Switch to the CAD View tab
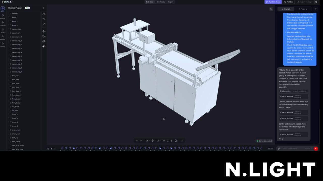323x181 pixels. point(150,2)
